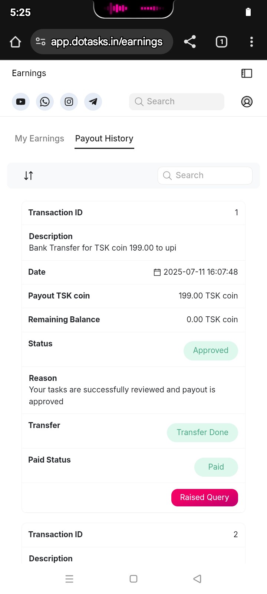Toggle the sidebar panel icon

(x=247, y=74)
